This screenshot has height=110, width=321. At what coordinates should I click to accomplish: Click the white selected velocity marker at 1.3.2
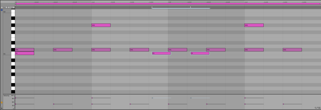pyautogui.click(x=191, y=98)
